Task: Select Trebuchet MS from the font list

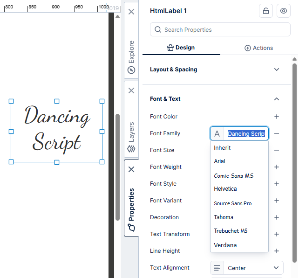Action: tap(239, 231)
